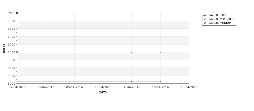Select the 7000 data point on 11-04-2016

pos(132,13)
